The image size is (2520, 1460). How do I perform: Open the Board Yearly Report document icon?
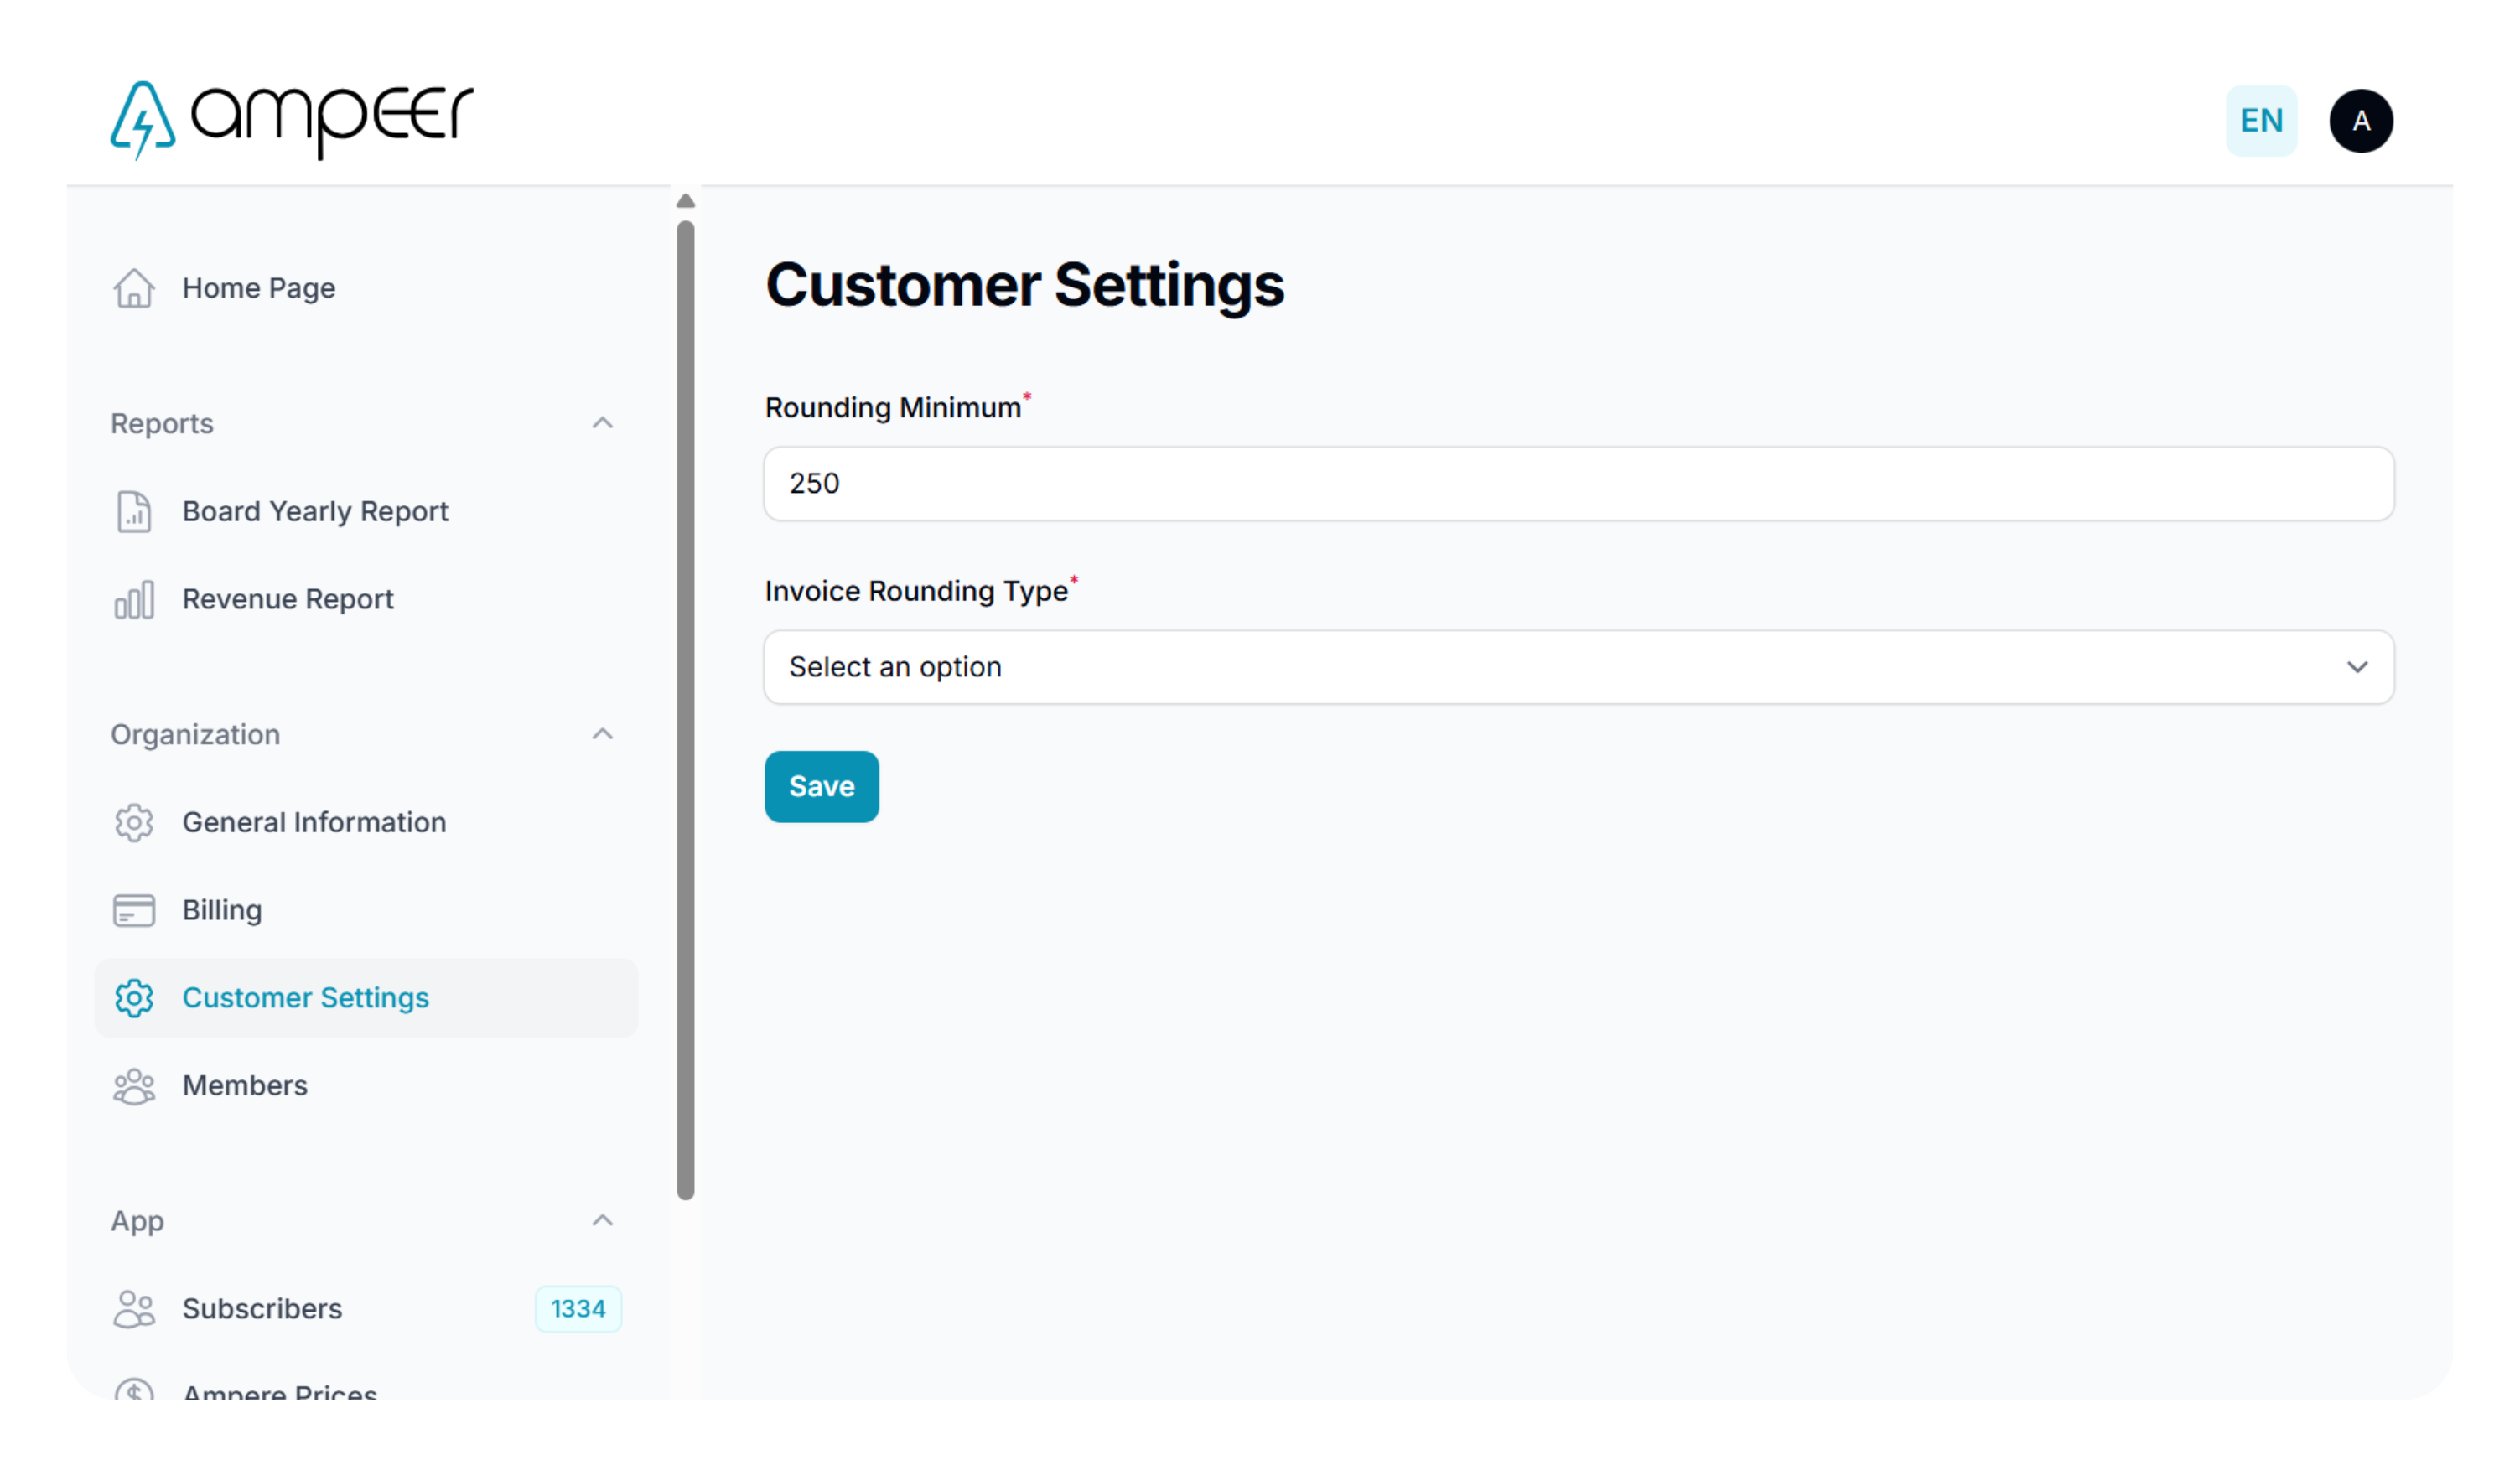click(134, 512)
